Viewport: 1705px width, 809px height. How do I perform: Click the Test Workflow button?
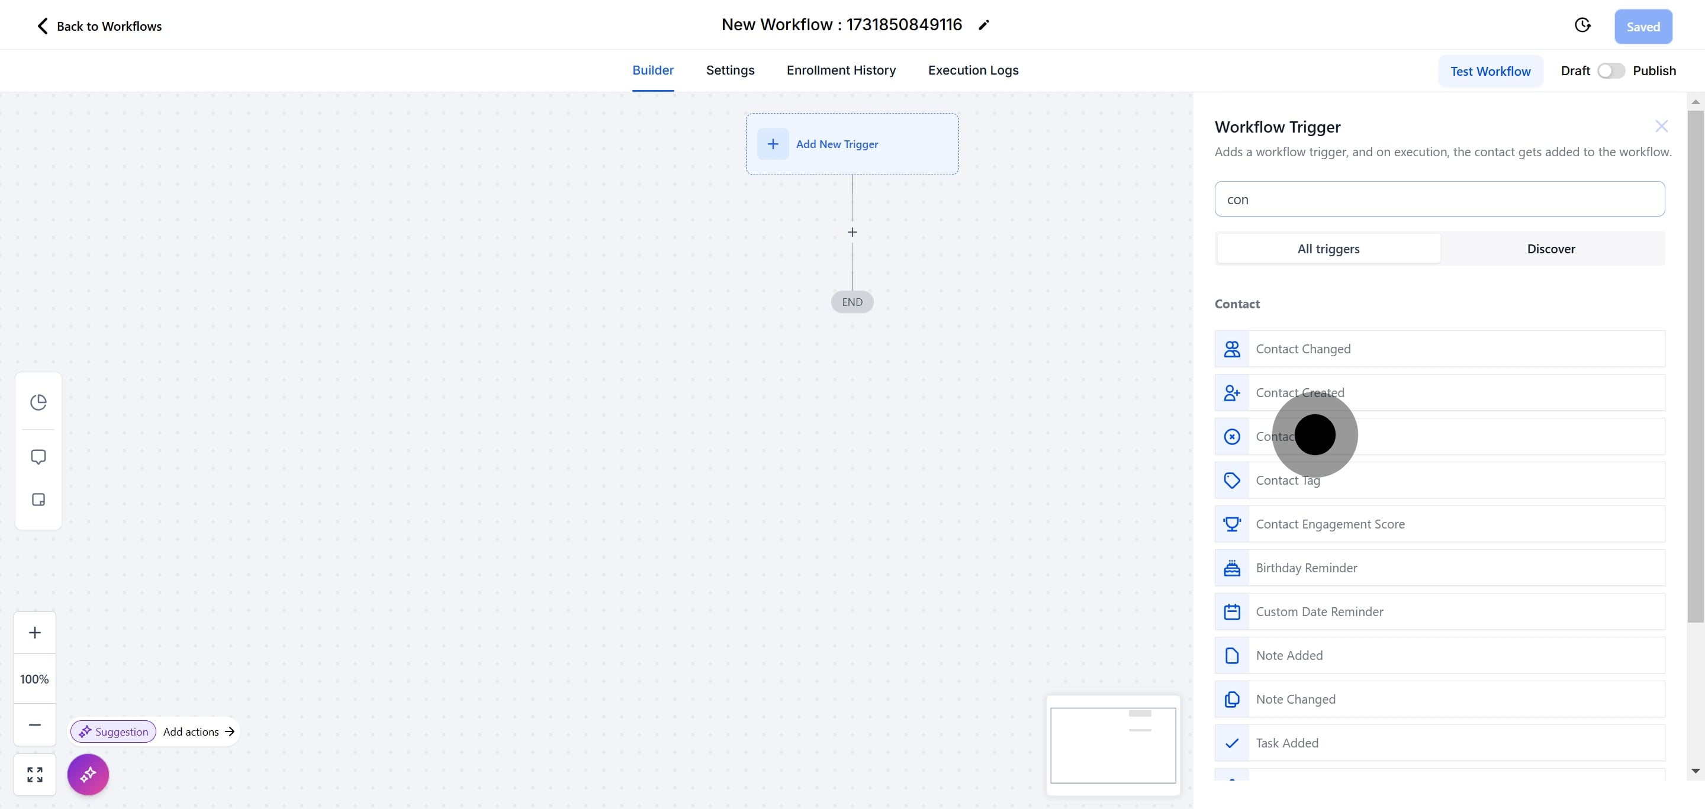(1490, 72)
